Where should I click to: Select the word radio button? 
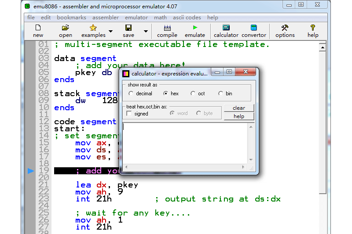coord(172,113)
